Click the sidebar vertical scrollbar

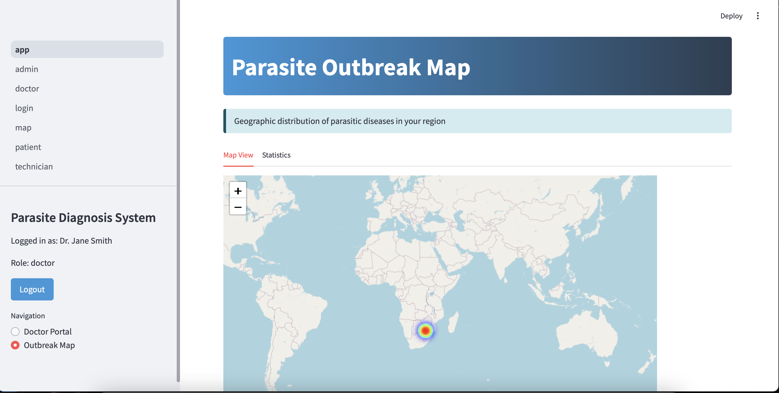coord(178,190)
